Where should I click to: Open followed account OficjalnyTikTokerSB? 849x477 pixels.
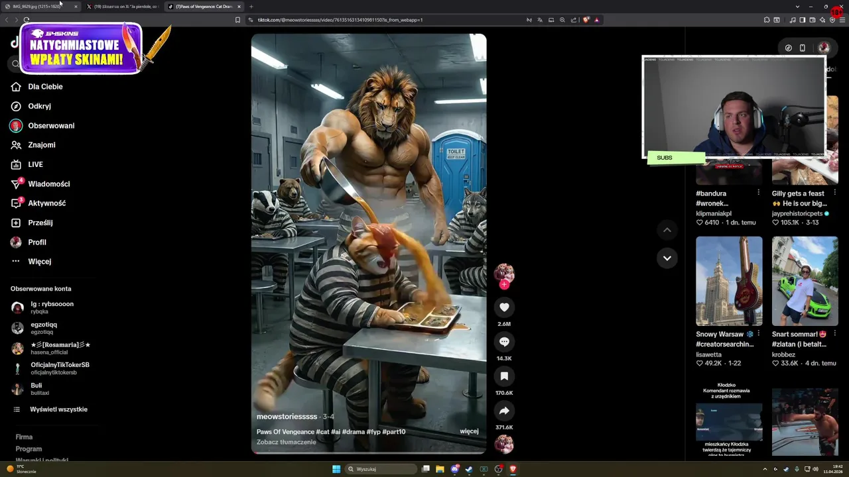[x=50, y=368]
